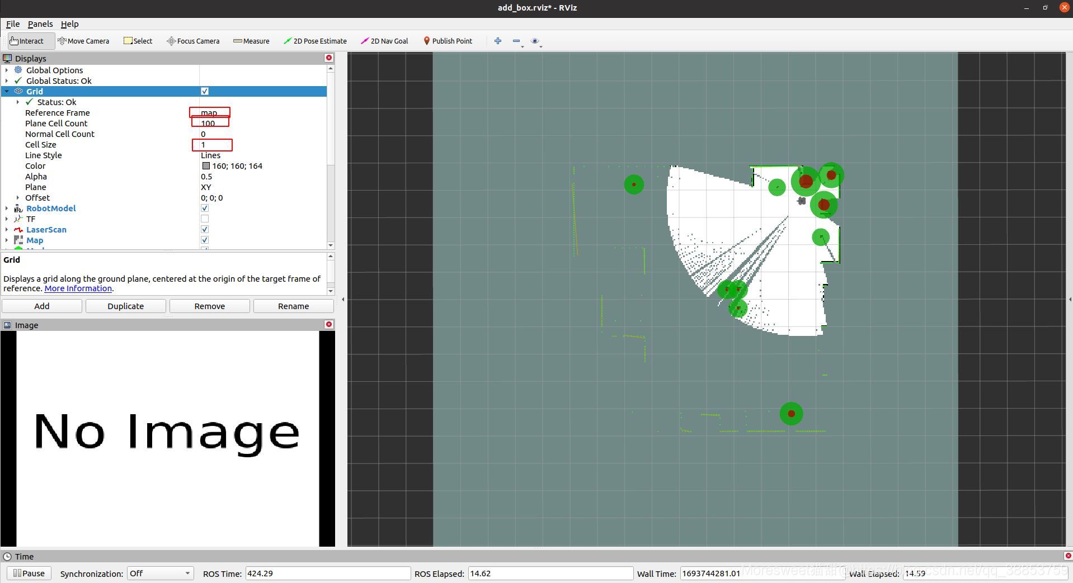Image resolution: width=1073 pixels, height=583 pixels.
Task: Toggle visibility of the LaserScan display
Action: tap(204, 229)
